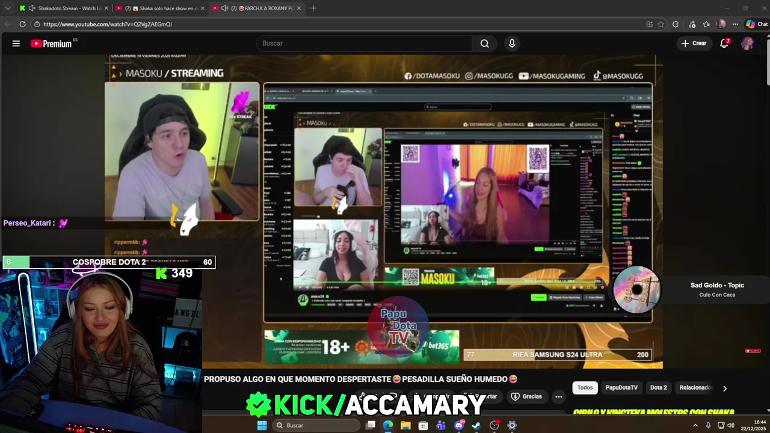Click the spinning disc album art

pos(636,290)
